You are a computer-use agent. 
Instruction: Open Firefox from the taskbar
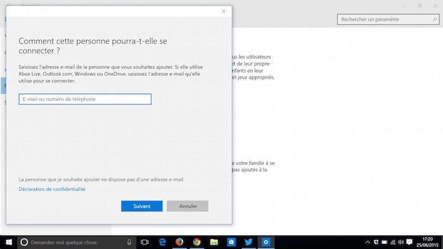(179, 242)
